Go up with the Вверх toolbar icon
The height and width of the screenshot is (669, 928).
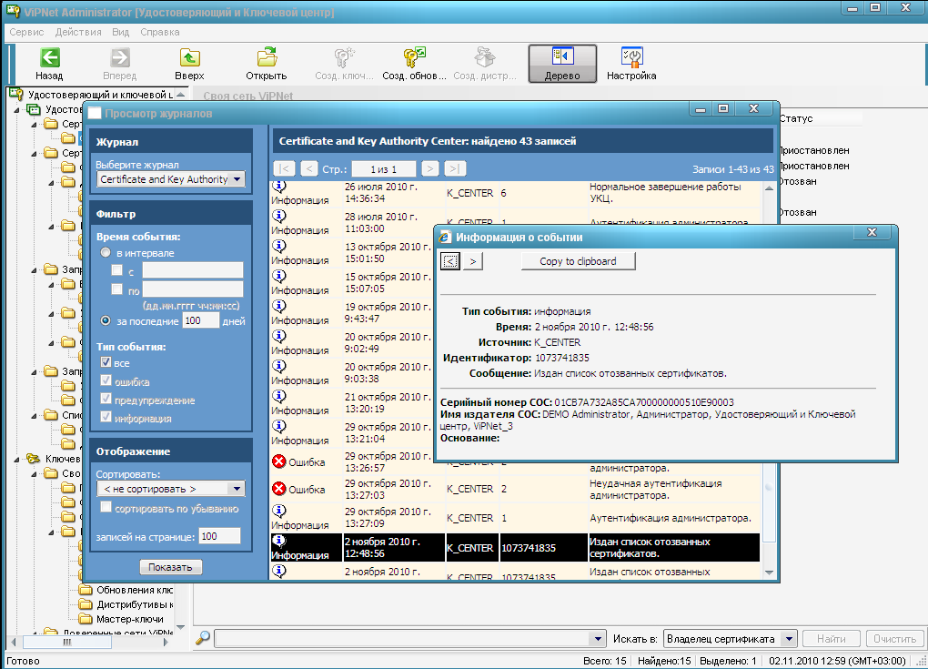(x=189, y=58)
